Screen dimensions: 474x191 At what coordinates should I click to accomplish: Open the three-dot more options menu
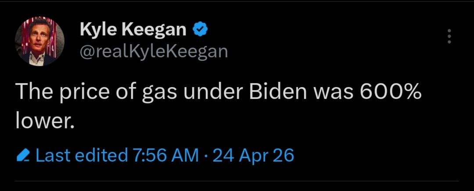pos(449,36)
